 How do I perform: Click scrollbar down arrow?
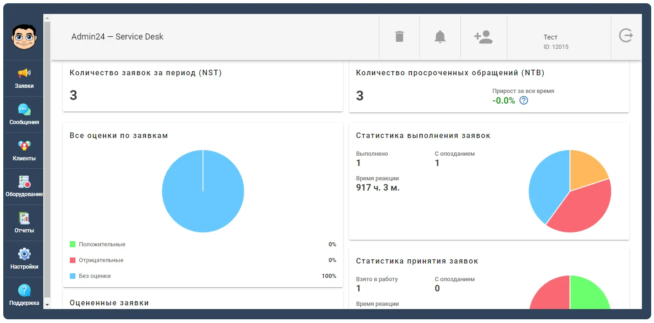click(47, 304)
